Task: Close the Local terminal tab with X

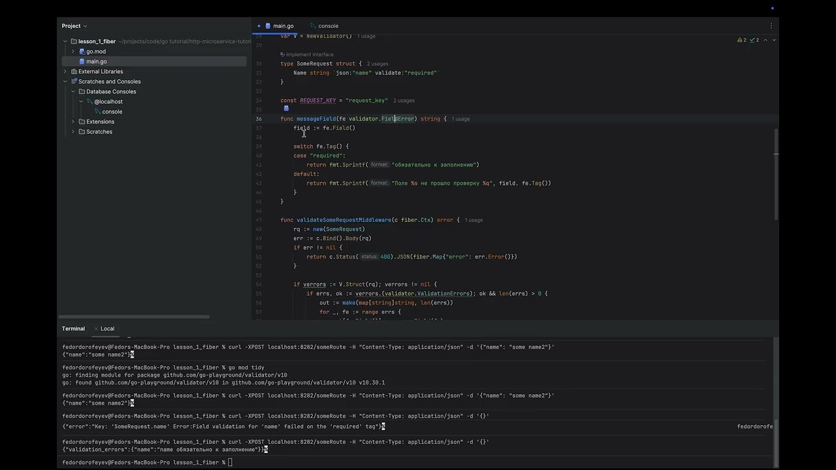Action: (96, 329)
